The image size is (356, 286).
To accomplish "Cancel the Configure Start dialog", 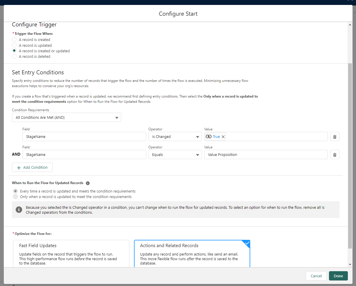I will (316, 276).
